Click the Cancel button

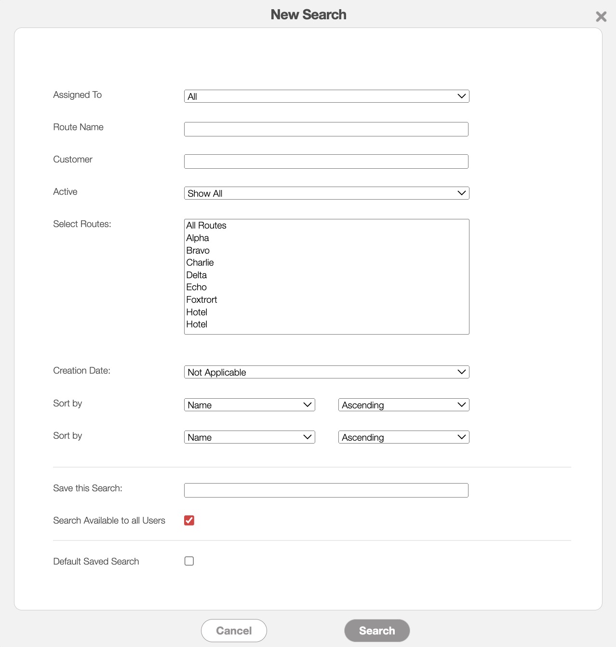pyautogui.click(x=234, y=631)
